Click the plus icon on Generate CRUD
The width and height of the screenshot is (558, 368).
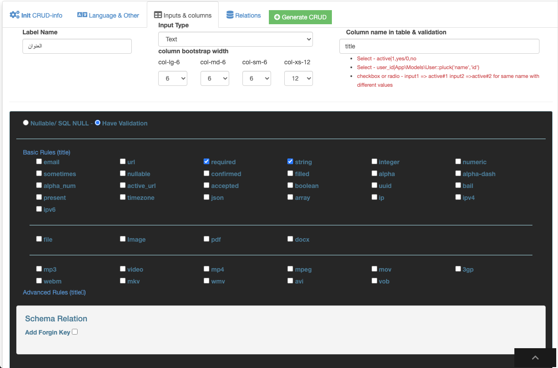(277, 17)
